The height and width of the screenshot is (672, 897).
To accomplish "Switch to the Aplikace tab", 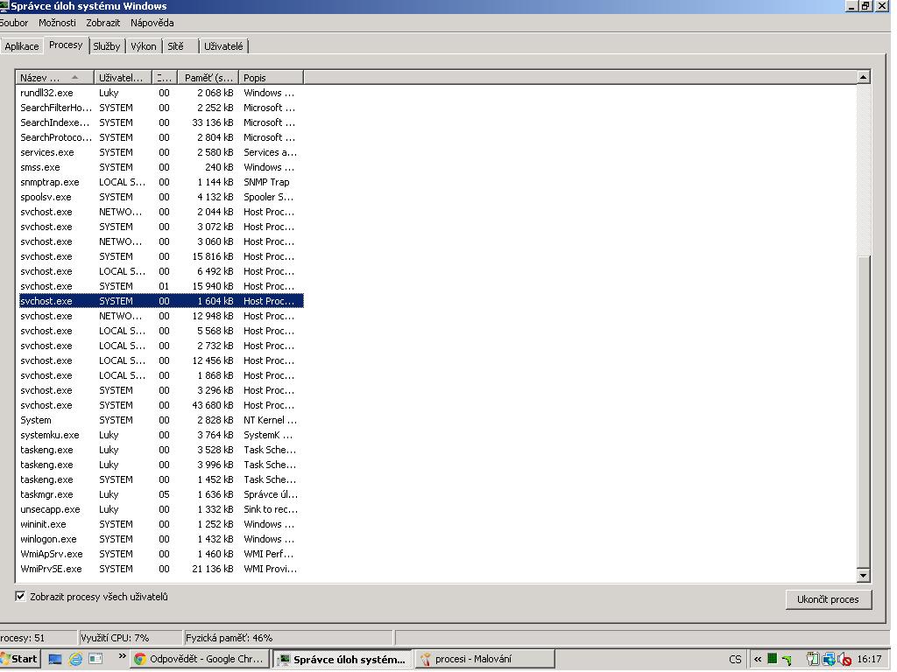I will (x=22, y=46).
